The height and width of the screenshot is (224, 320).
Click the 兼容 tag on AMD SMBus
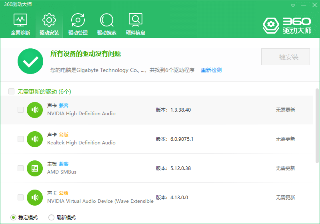coord(64,164)
